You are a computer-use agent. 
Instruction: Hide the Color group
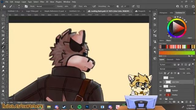click(160, 99)
